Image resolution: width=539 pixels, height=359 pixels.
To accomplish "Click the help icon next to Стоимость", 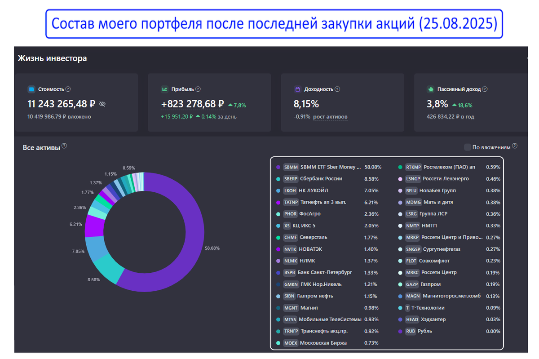I will point(68,89).
